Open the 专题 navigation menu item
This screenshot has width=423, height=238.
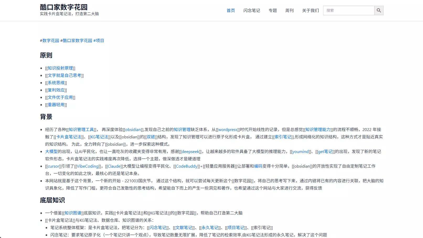[272, 10]
